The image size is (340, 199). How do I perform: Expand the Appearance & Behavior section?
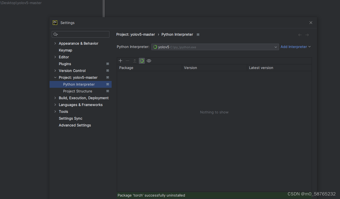[55, 43]
